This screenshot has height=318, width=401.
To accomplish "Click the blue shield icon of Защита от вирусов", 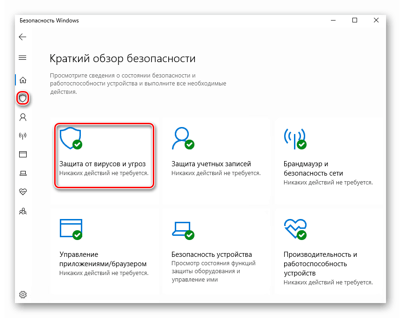I will 71,138.
